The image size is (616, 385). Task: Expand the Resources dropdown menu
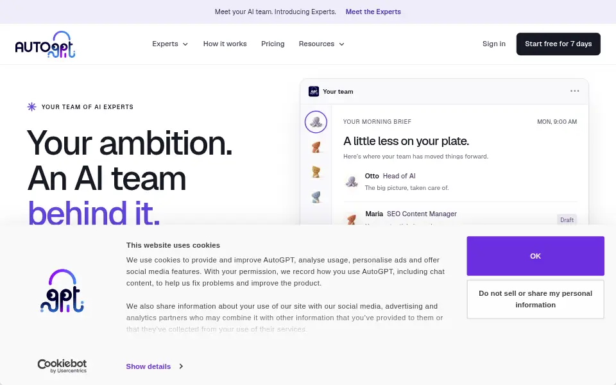[321, 44]
